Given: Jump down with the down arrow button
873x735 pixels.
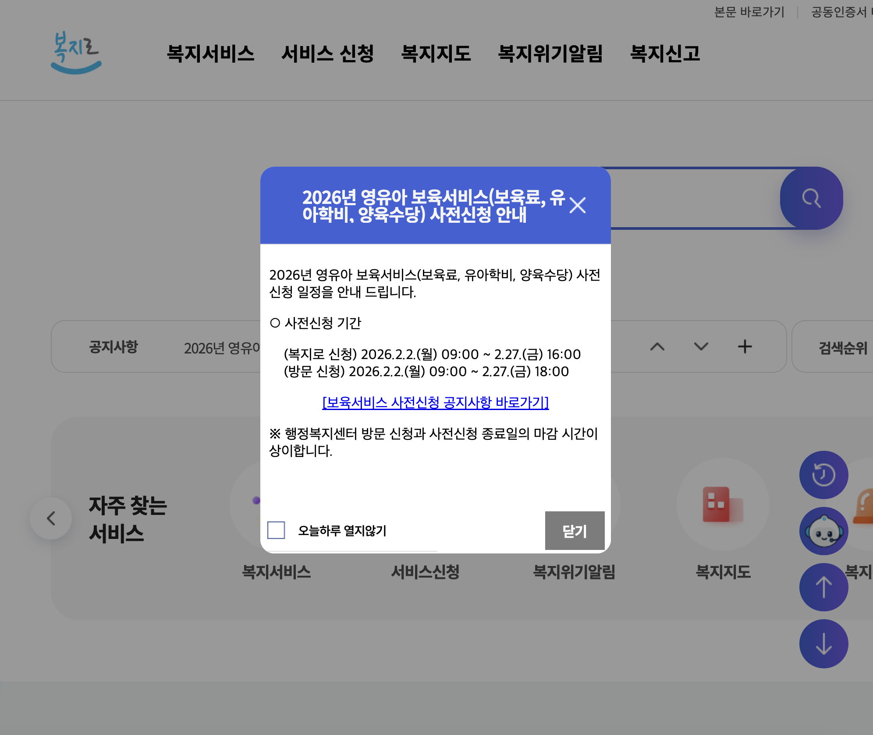Looking at the screenshot, I should [x=823, y=644].
